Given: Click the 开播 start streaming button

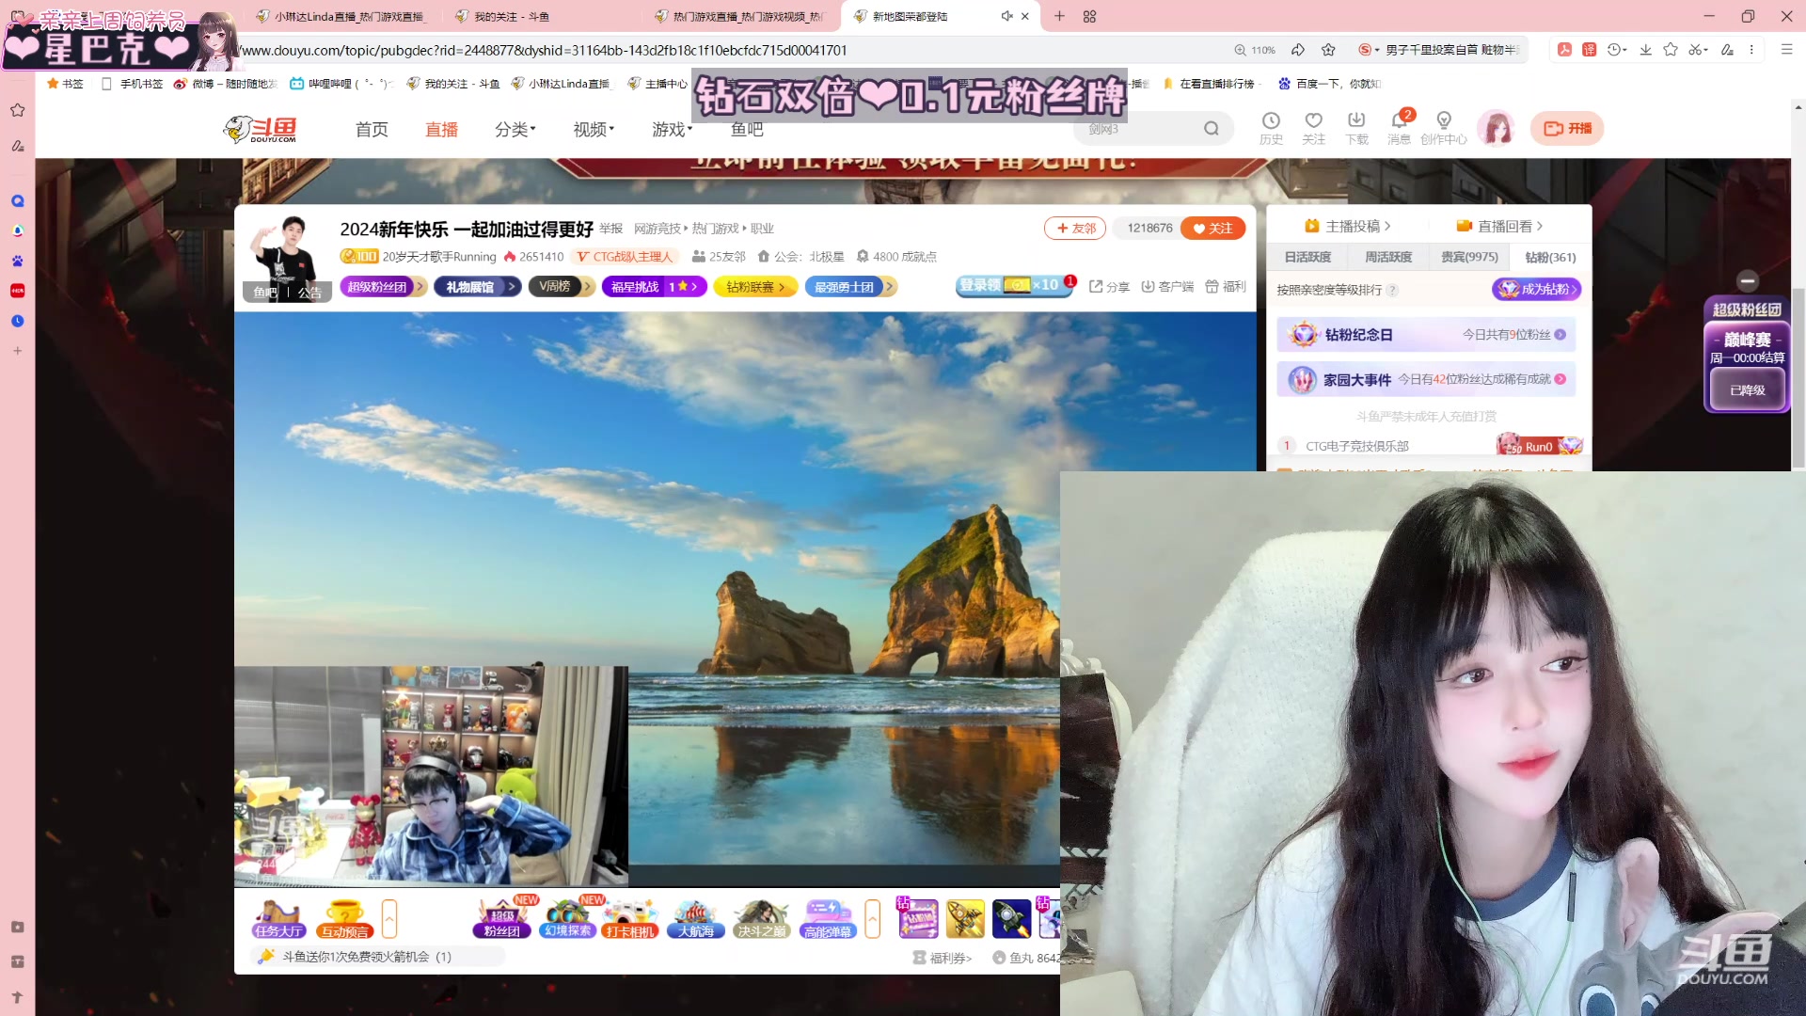Looking at the screenshot, I should (1567, 128).
